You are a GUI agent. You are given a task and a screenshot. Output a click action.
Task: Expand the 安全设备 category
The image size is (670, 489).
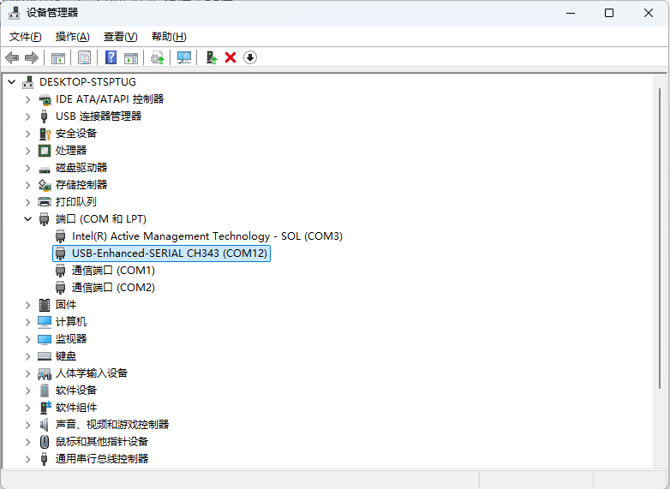tap(27, 134)
